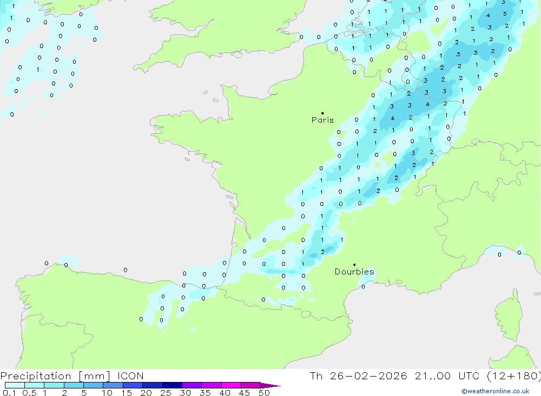The height and width of the screenshot is (396, 541).
Task: Click the magenta legend swatch between 40 and 45
Action: click(x=231, y=385)
